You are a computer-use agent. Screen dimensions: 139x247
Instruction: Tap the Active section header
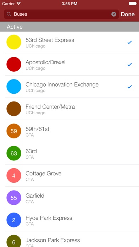tap(69, 27)
